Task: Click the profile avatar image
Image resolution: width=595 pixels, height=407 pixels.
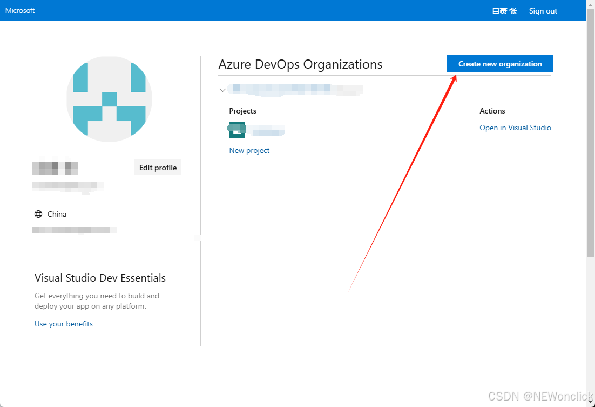Action: (x=109, y=99)
